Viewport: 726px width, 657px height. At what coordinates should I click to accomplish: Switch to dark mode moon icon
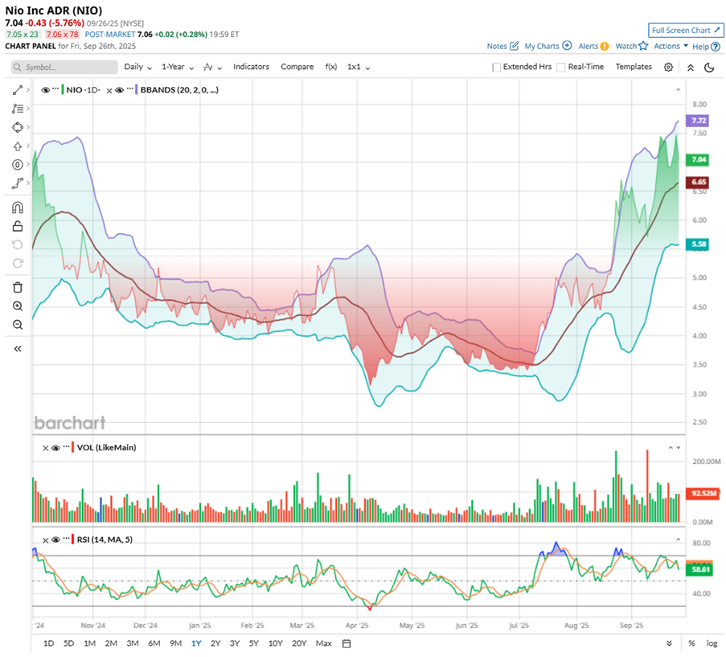709,68
